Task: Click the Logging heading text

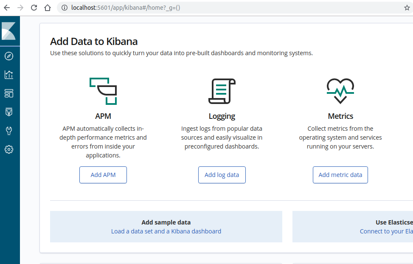Action: [x=222, y=116]
